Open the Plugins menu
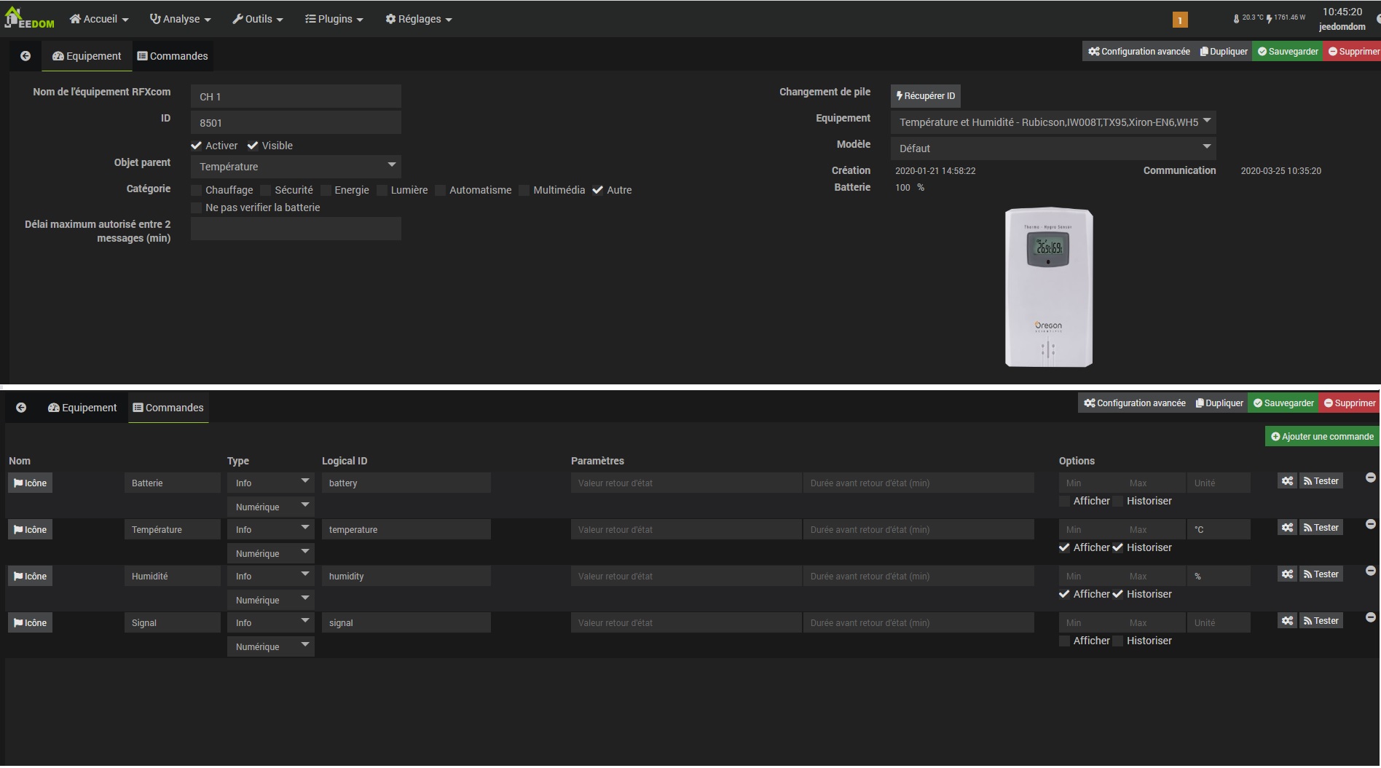This screenshot has width=1381, height=768. (334, 19)
